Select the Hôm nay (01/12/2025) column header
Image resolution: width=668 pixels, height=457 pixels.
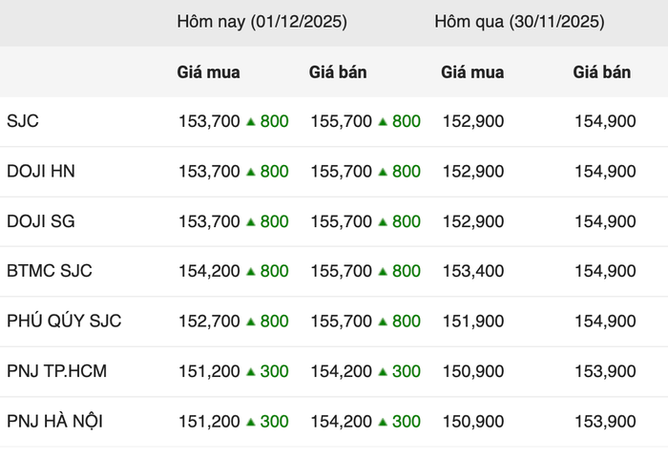pyautogui.click(x=261, y=21)
